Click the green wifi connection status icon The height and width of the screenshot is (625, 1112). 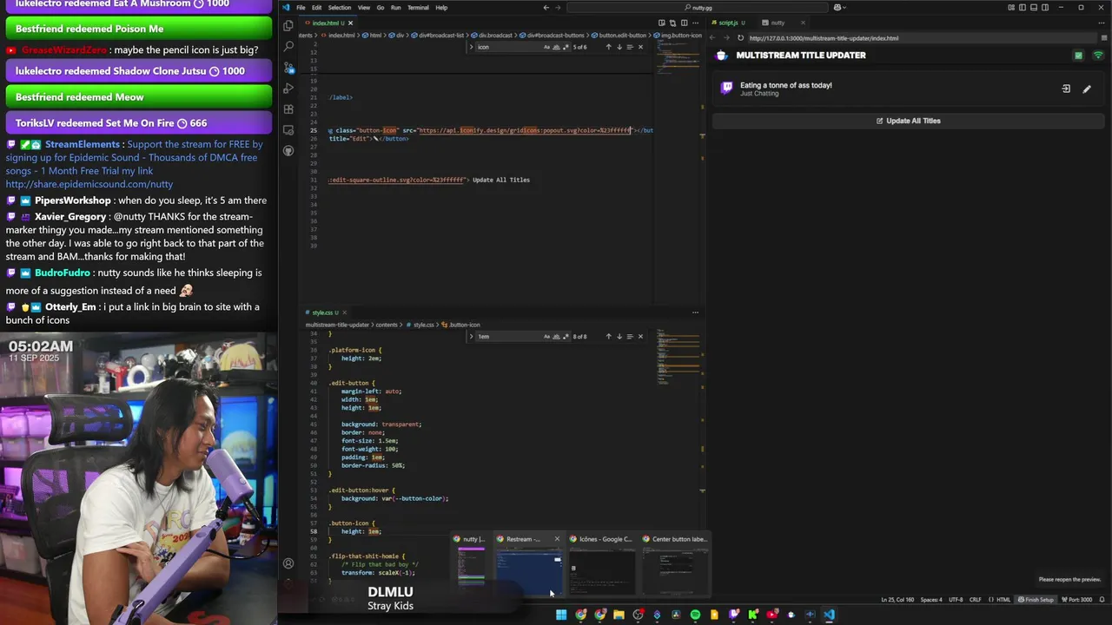pos(1098,56)
